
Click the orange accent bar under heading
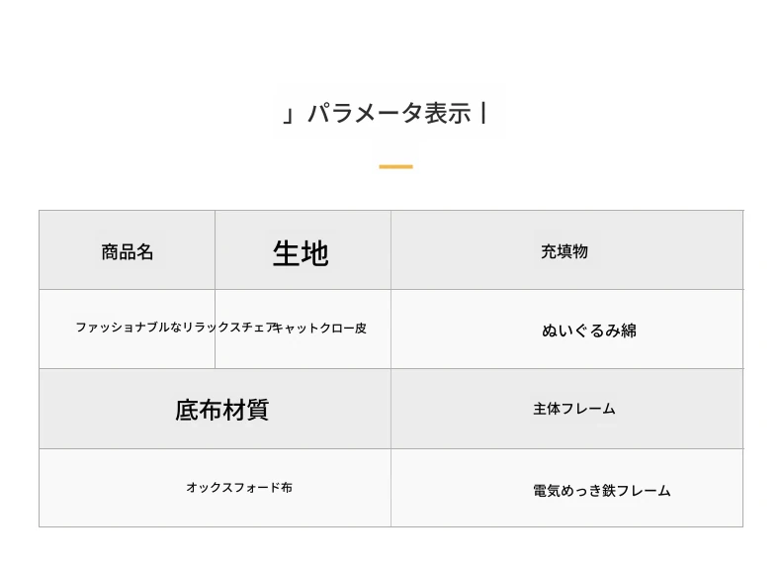[x=395, y=166]
